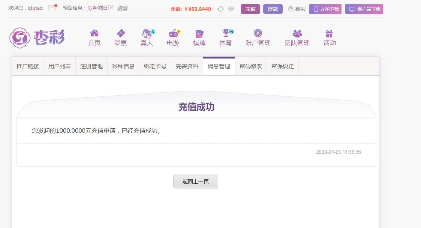Switch to the 绑定卡号 tab
The width and height of the screenshot is (421, 228).
[x=155, y=66]
